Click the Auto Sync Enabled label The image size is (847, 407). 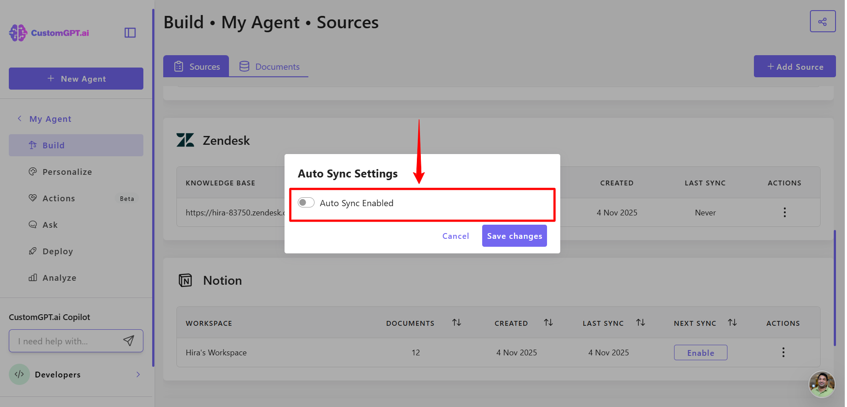356,203
